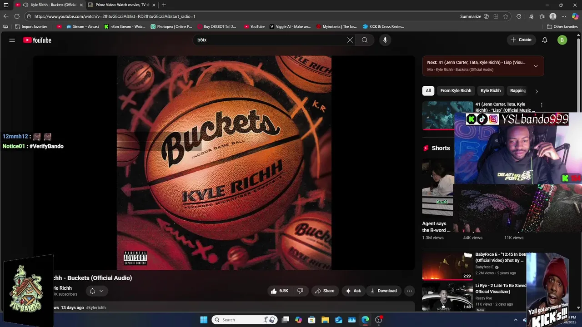Open Edge settings and more menu

[x=564, y=16]
